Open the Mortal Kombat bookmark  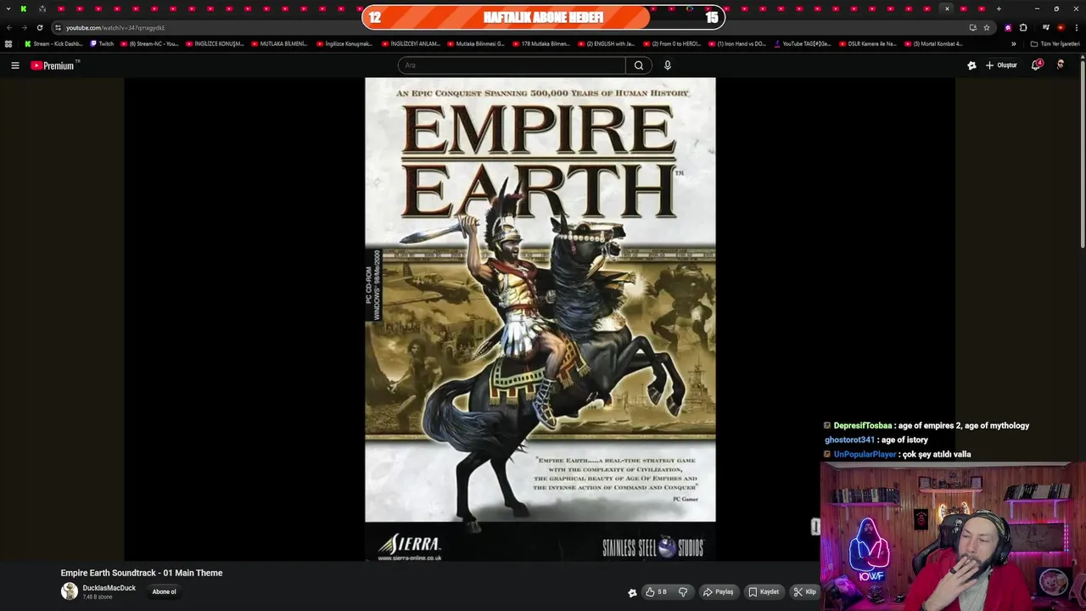pos(933,44)
